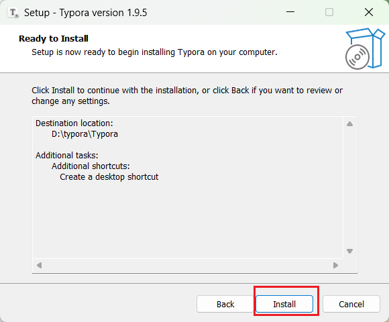
Task: Select the D:\typora\Typora destination path text
Action: (85, 134)
